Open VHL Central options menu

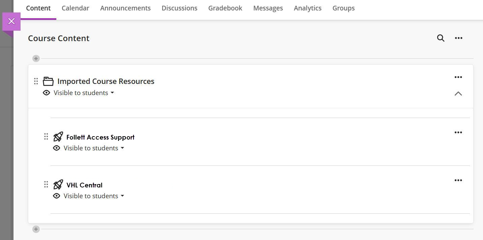[x=458, y=180]
